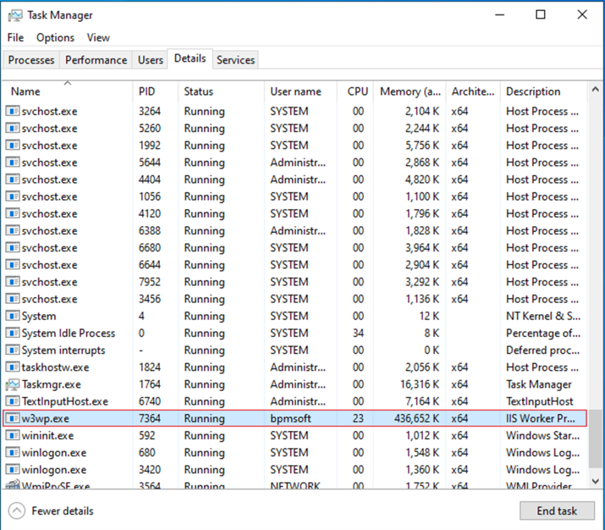Sort by the Architecture column header
Viewport: 605px width, 530px height.
[x=473, y=91]
